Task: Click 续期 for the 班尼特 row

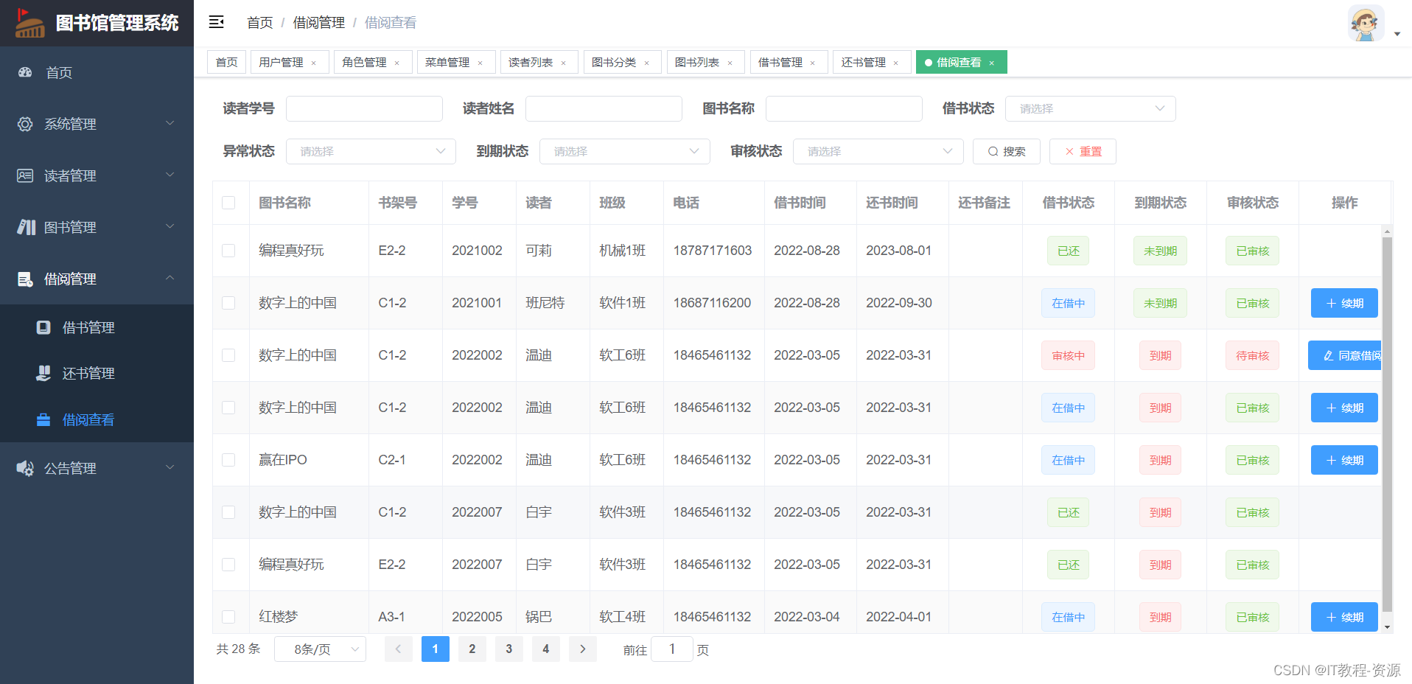Action: 1344,303
